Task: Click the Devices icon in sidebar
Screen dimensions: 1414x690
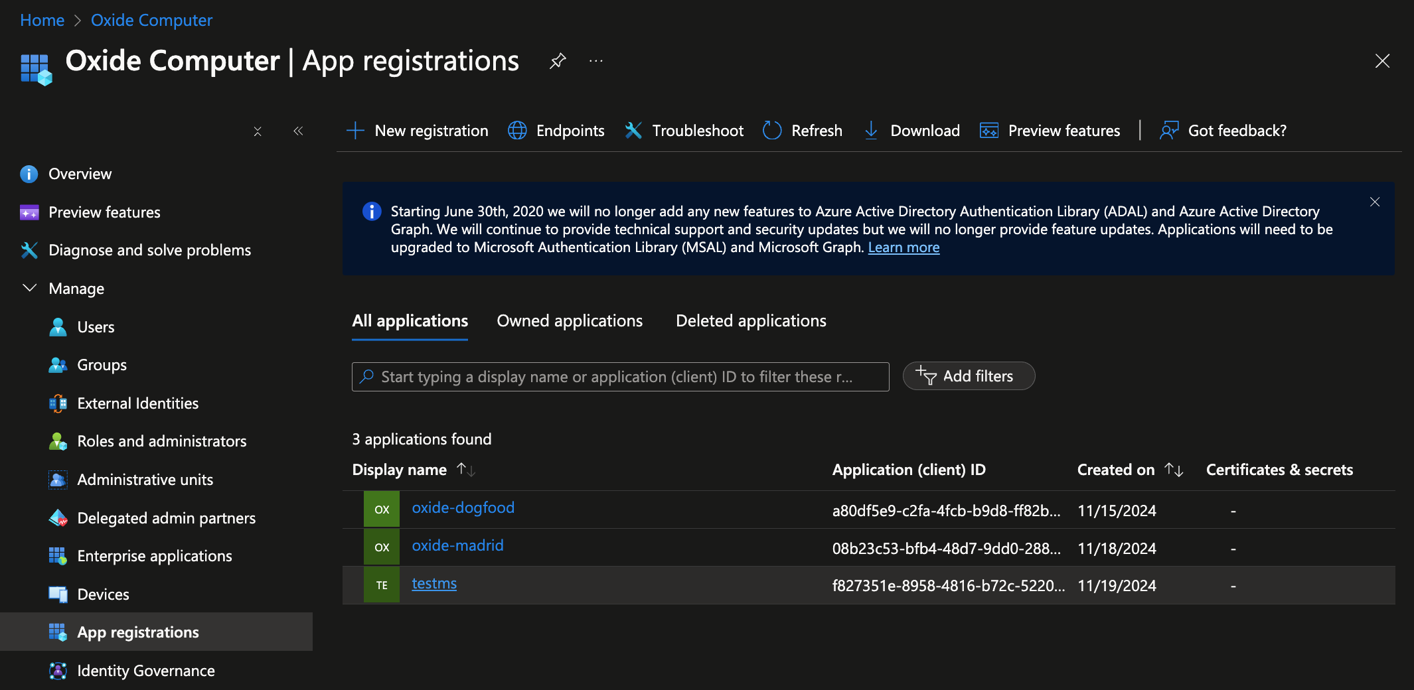Action: (58, 594)
